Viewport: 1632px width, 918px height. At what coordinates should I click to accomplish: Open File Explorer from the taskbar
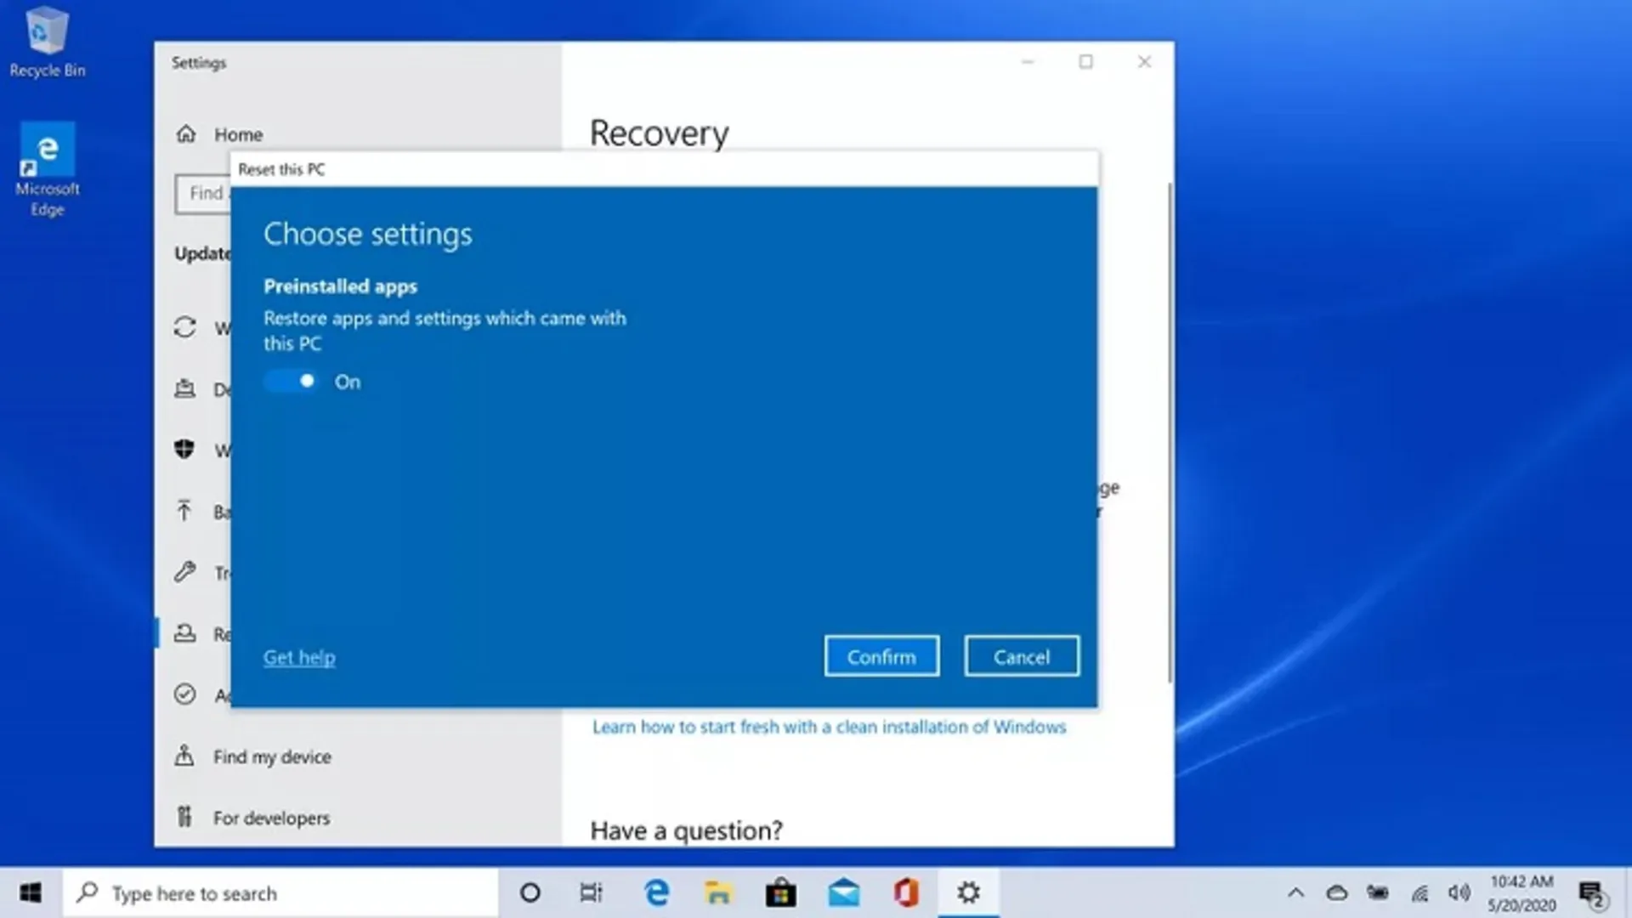pyautogui.click(x=718, y=892)
